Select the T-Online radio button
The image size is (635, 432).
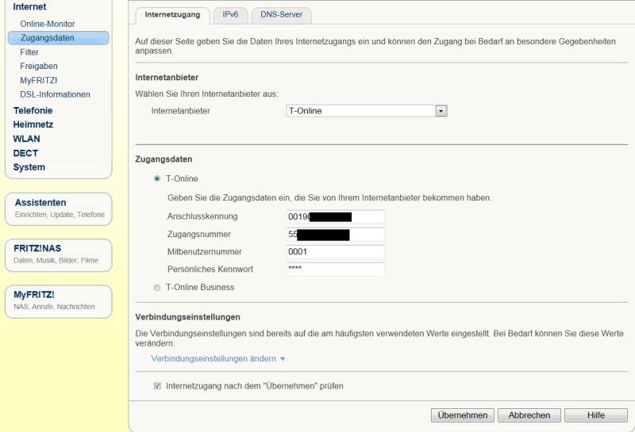click(156, 179)
